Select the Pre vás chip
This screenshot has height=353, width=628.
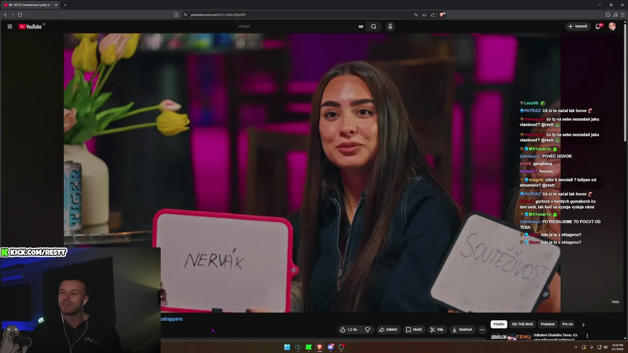tap(568, 324)
